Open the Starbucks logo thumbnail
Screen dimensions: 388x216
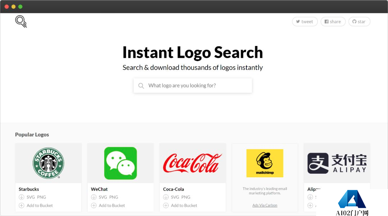(x=48, y=163)
